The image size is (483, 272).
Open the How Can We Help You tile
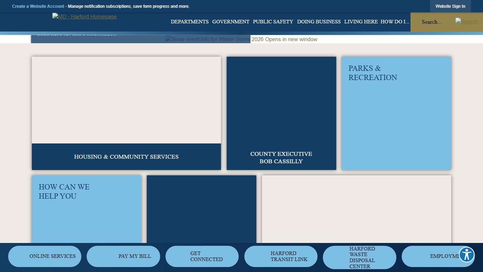86,209
